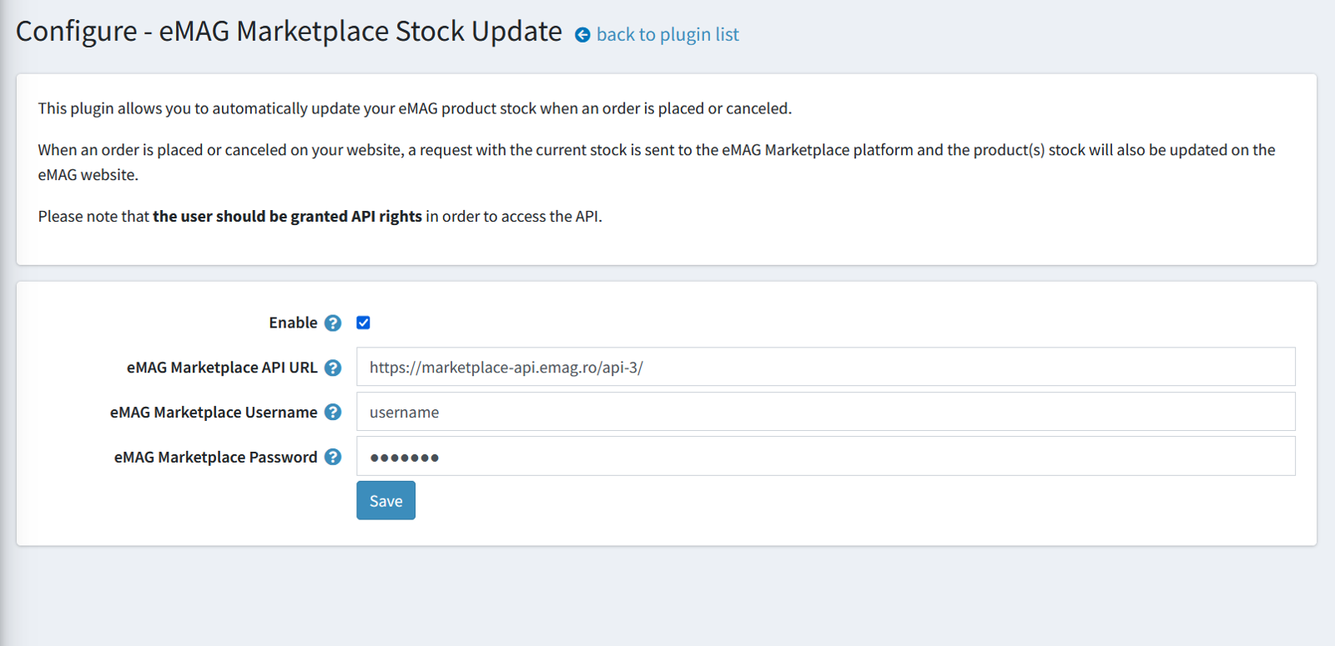Click the eMAG Marketplace Username label
Screen dimensions: 1335x646
[214, 413]
